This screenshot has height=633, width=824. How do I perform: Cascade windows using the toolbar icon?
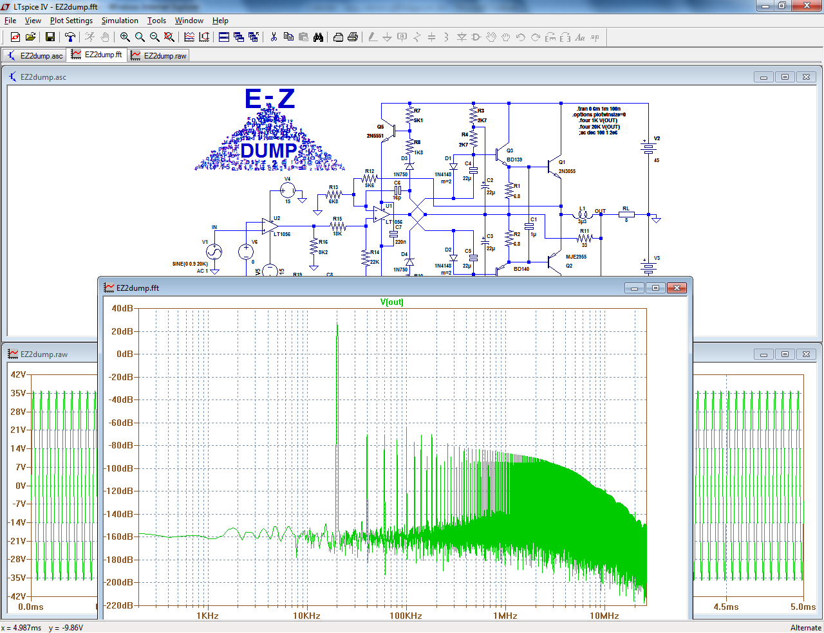(239, 37)
